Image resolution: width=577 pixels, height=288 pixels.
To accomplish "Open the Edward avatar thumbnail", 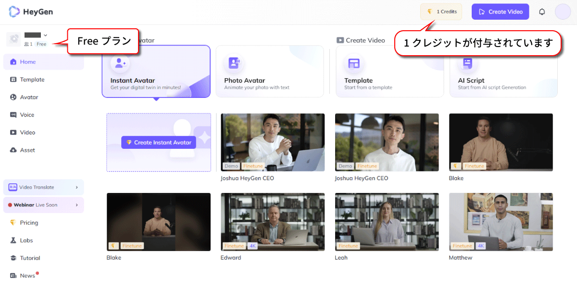I will pos(273,222).
